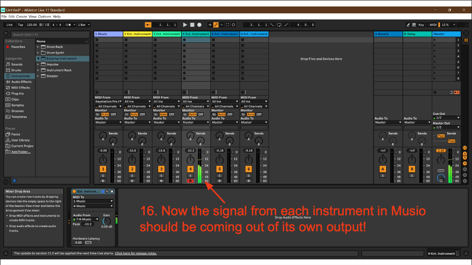Click release notes link in status bar
The image size is (472, 265).
[x=136, y=253]
